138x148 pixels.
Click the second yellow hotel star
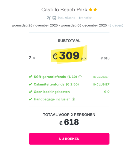tap(95, 9)
